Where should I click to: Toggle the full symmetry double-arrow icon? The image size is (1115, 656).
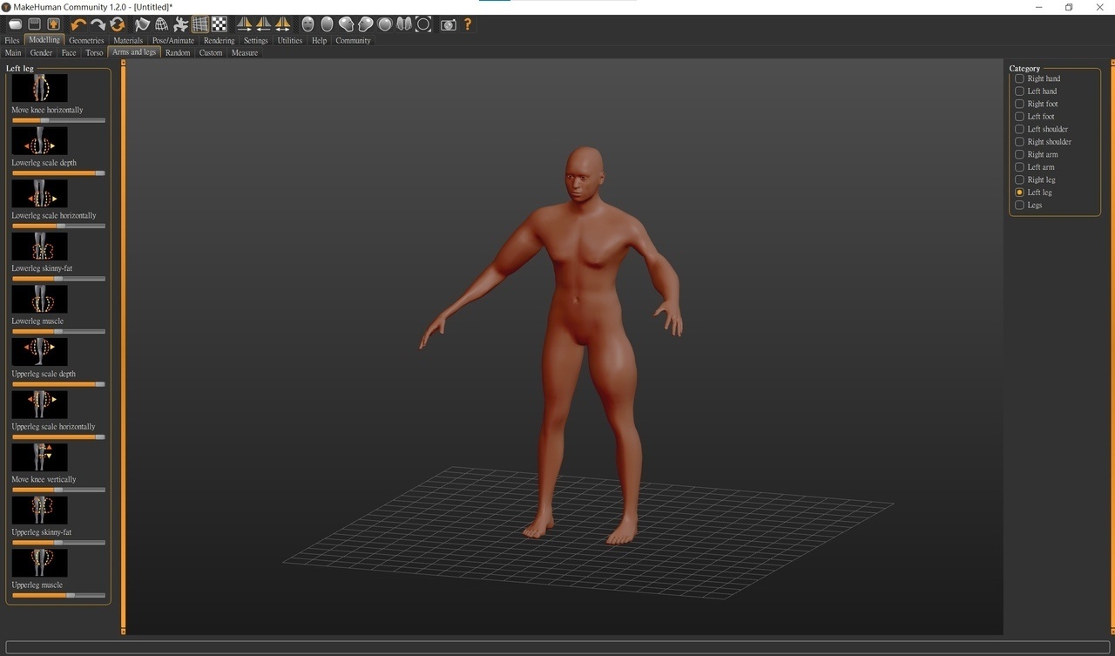tap(283, 24)
